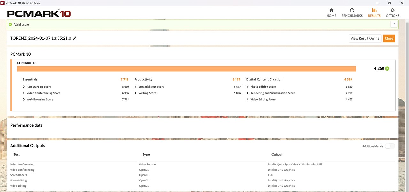Click the green check next to 4 259
The height and width of the screenshot is (192, 409).
click(x=387, y=68)
